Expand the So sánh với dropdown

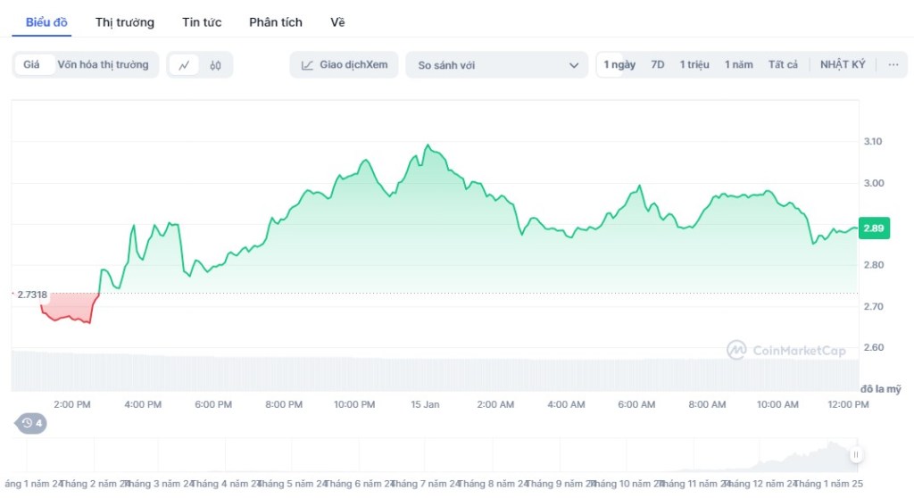tap(495, 65)
